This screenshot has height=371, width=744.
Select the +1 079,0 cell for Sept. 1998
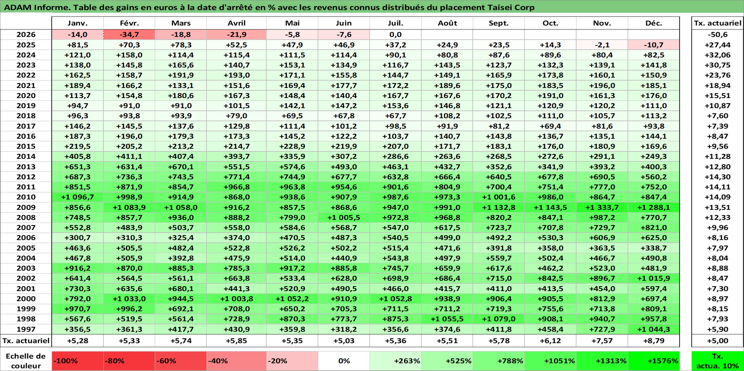(x=499, y=319)
